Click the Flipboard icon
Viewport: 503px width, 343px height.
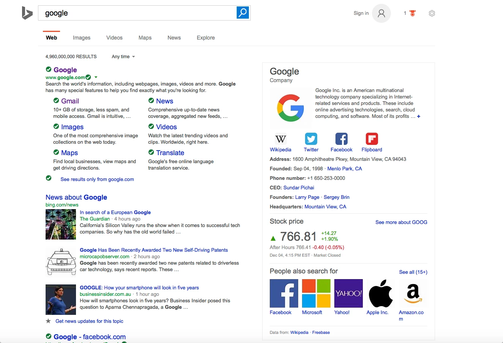click(x=372, y=139)
